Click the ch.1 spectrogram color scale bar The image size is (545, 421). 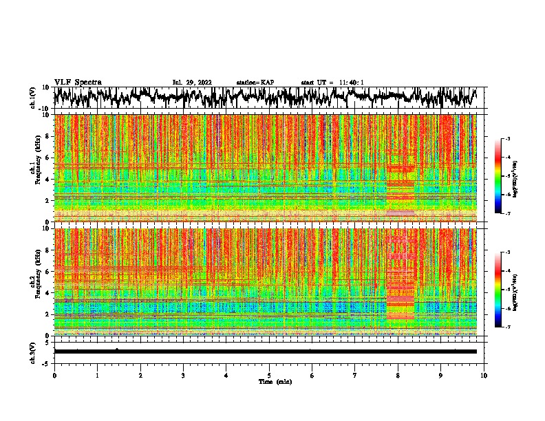(x=498, y=176)
